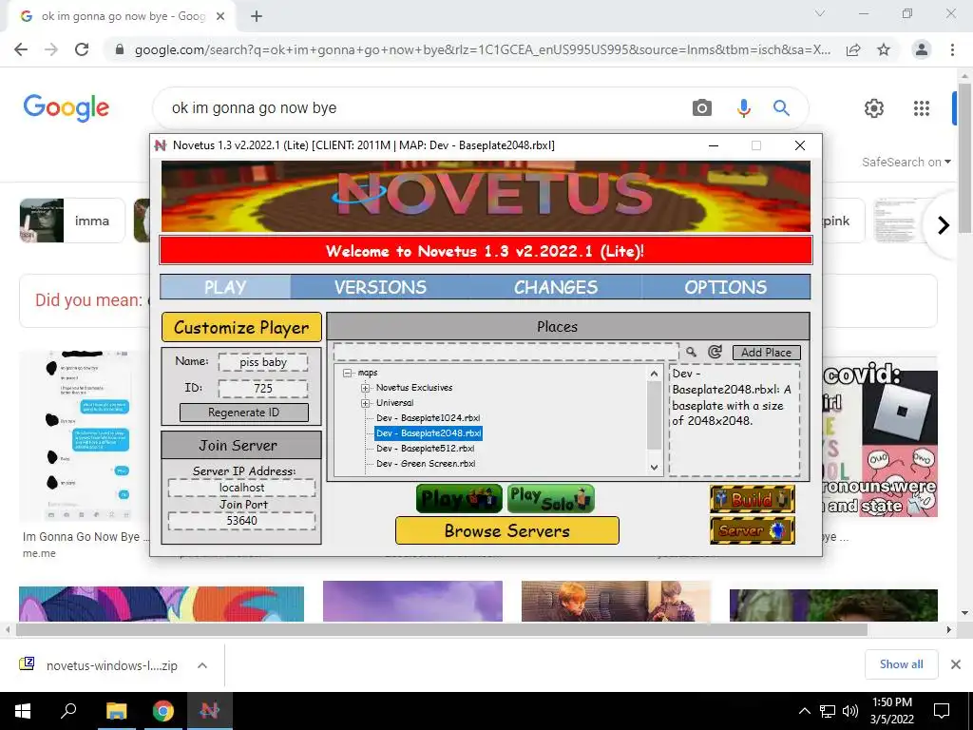Click the Google logo
973x730 pixels.
[67, 108]
